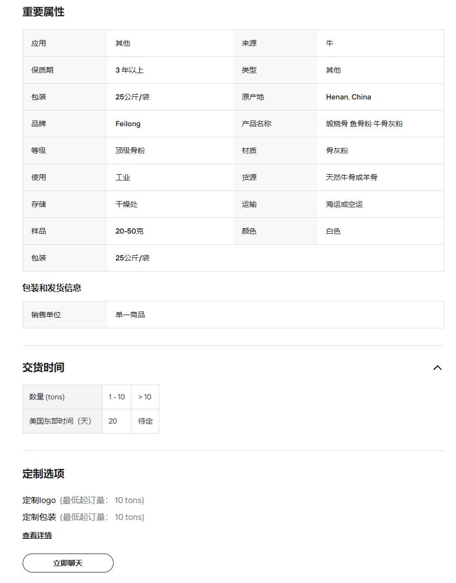Select the 白色 color value
The image size is (456, 583).
tap(333, 231)
